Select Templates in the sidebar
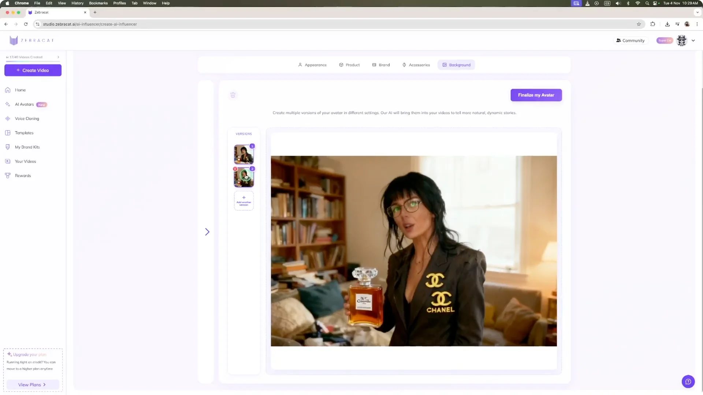Viewport: 703px width, 395px height. (24, 132)
